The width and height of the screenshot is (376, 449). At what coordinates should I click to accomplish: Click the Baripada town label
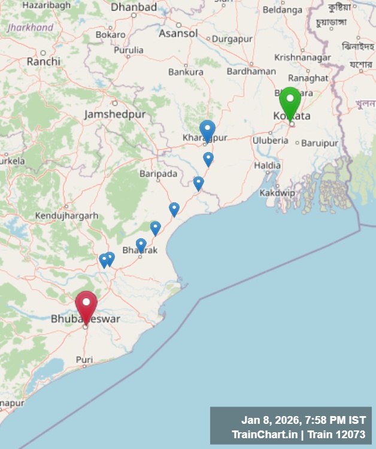158,174
